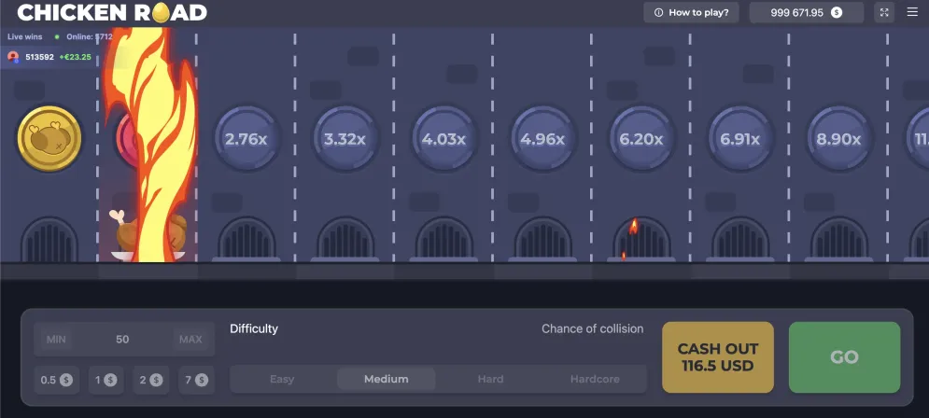Screen dimensions: 929x418
Task: Select the 4.96x multiplier circle
Action: (x=542, y=139)
